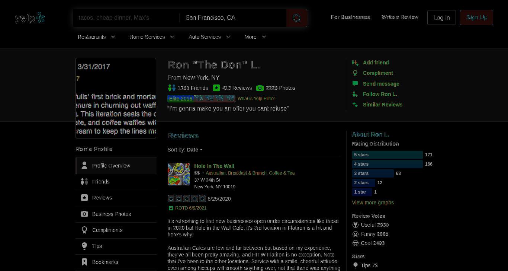Open the Sort by Date dropdown
The image size is (508, 271).
(x=195, y=150)
